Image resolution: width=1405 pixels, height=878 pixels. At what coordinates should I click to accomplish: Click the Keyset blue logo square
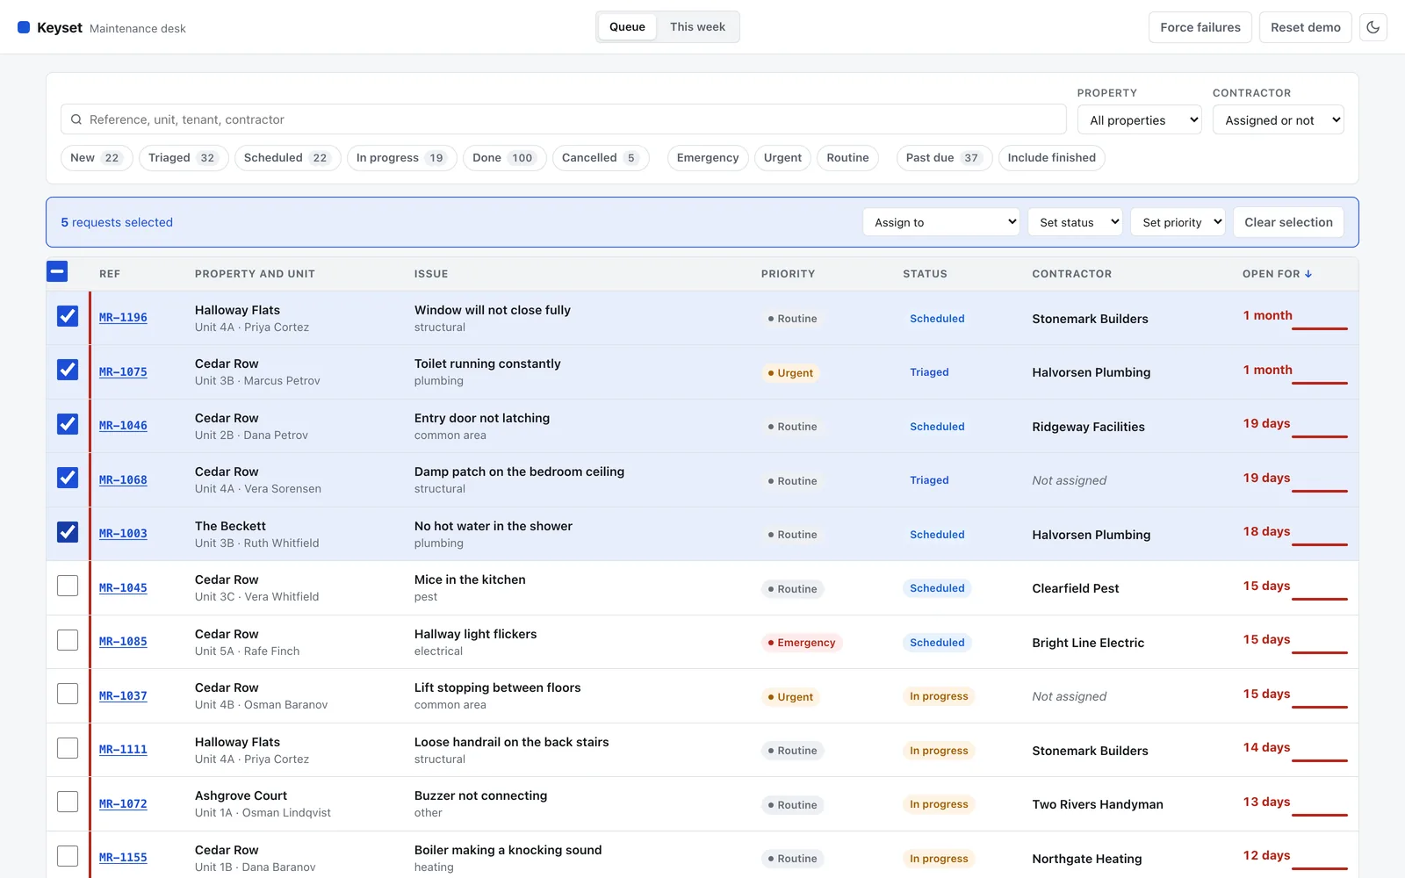tap(24, 27)
